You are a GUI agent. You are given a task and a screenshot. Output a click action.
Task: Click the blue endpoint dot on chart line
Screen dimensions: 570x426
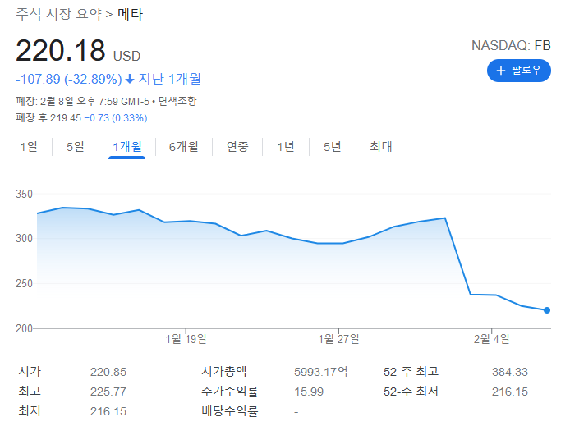click(547, 310)
